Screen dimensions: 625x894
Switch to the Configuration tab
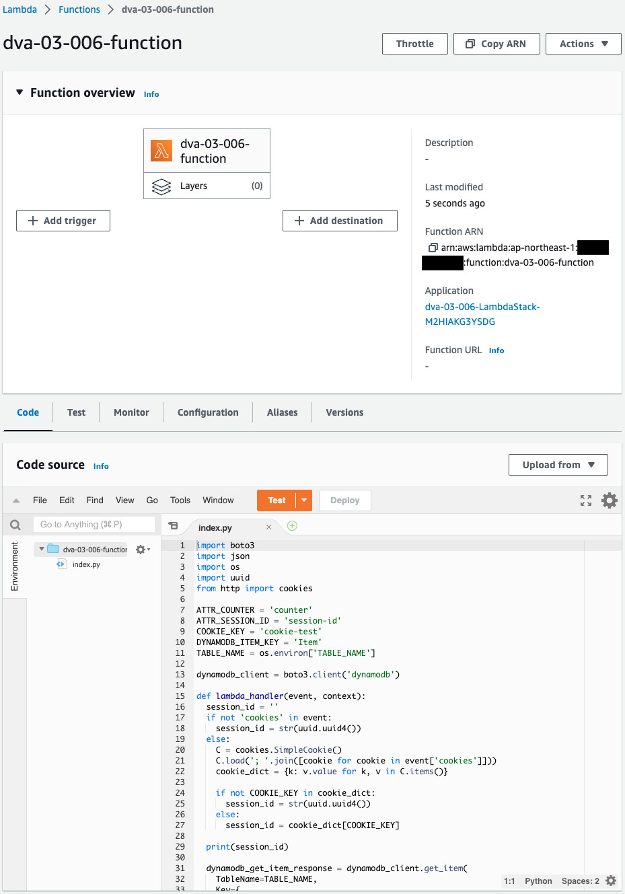[208, 412]
